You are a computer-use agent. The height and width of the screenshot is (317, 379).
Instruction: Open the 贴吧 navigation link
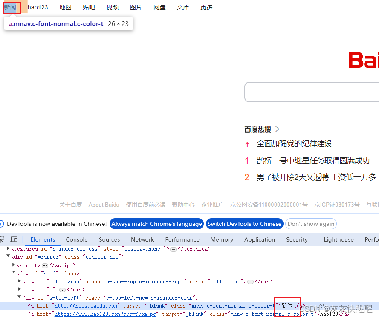point(89,7)
